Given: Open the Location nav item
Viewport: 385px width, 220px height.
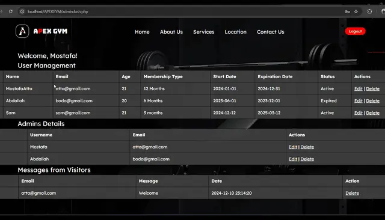Looking at the screenshot, I should pyautogui.click(x=235, y=32).
